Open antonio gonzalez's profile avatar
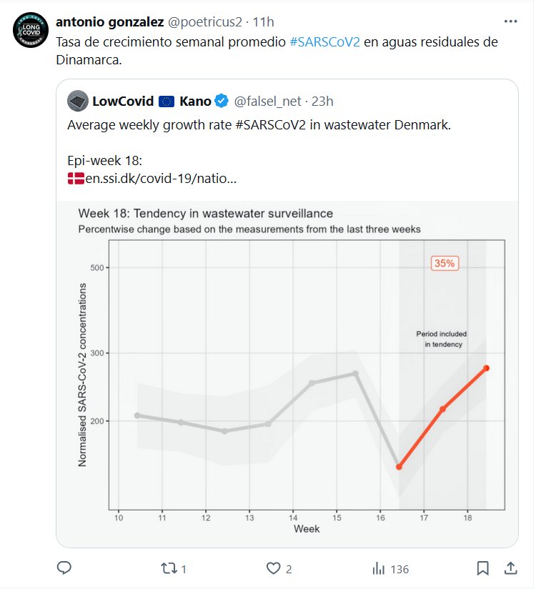The width and height of the screenshot is (536, 589). coord(31,31)
